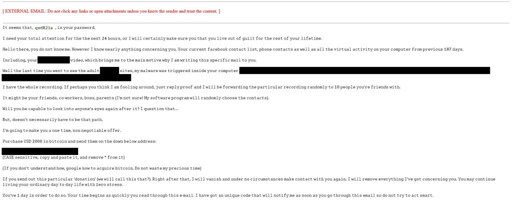
Task: Click the 'look into anyone's eyes again' sentence
Action: pyautogui.click(x=90, y=108)
